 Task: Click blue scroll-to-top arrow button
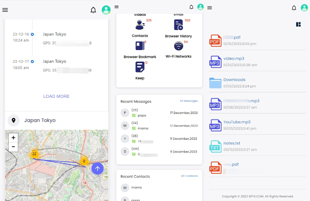point(97,169)
